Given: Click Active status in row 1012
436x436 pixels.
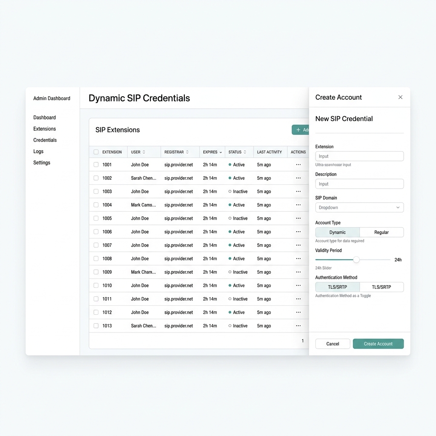Looking at the screenshot, I should click(x=237, y=312).
